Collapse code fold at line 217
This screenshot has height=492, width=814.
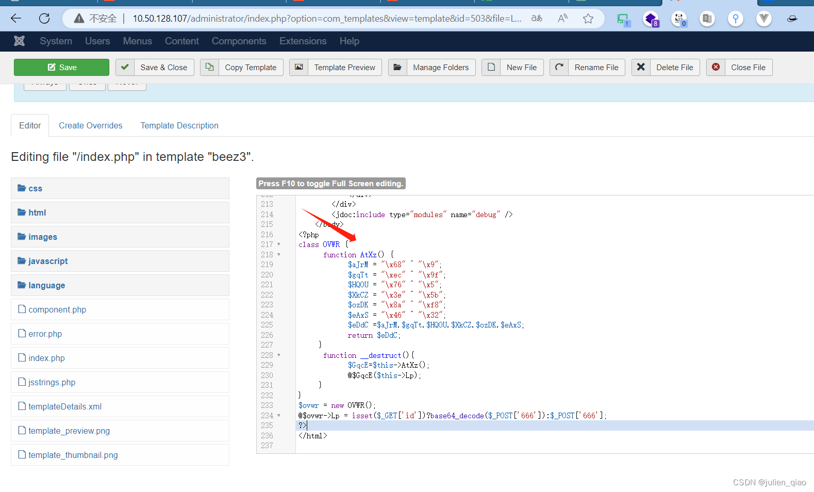279,244
